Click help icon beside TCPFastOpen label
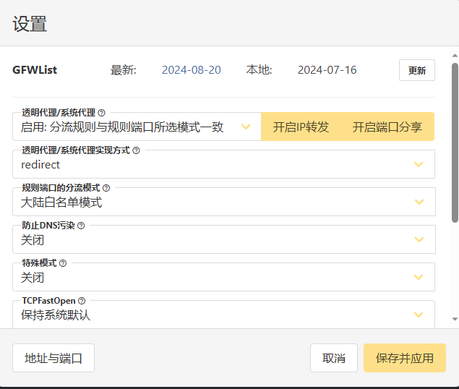459x389 pixels. tap(82, 301)
